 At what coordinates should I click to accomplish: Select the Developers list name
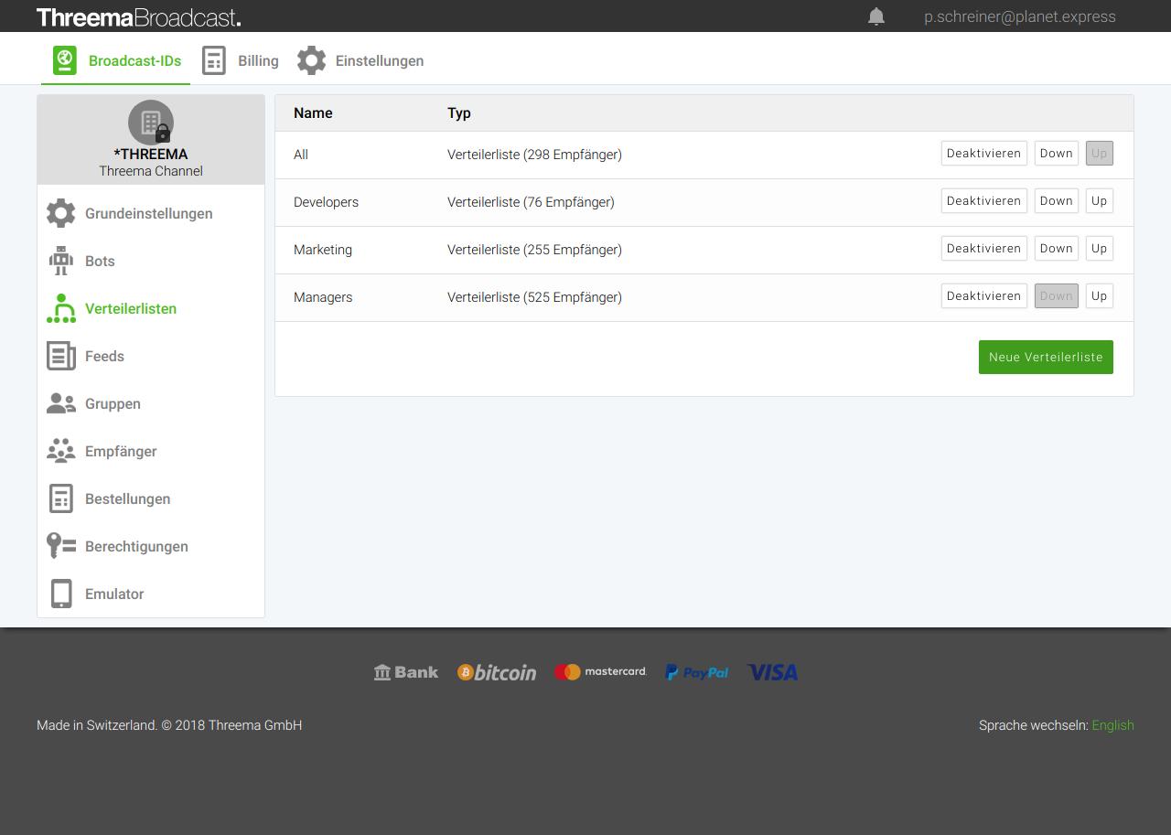click(326, 202)
